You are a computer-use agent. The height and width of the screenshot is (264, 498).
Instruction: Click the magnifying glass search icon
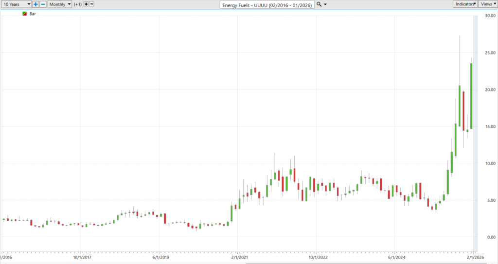(x=319, y=4)
